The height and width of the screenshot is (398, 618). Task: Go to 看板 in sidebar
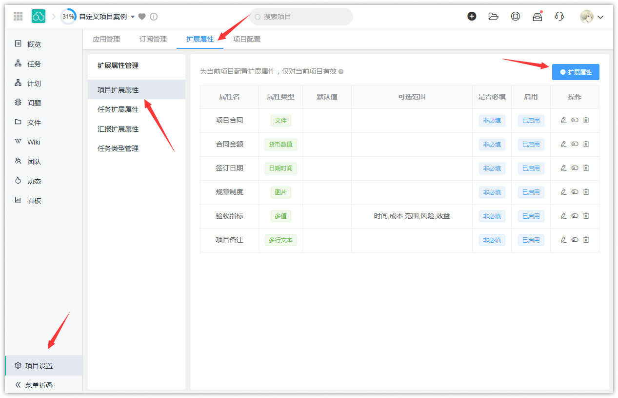43,200
